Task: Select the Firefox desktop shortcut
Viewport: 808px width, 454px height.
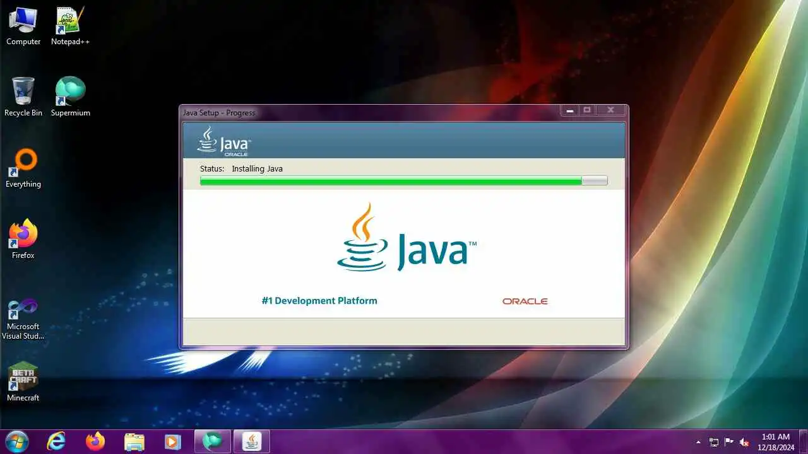Action: (x=23, y=240)
